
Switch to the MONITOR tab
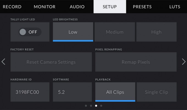44,7
